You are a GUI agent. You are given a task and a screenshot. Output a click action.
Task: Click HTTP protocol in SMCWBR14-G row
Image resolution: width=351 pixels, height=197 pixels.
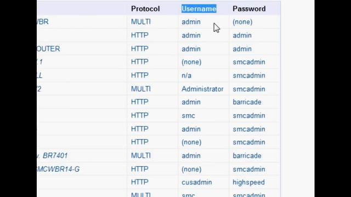click(x=140, y=169)
